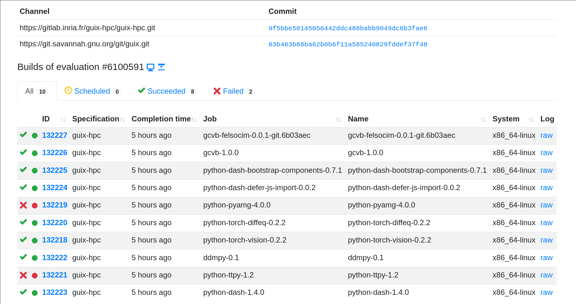This screenshot has height=304, width=576.
Task: Click green status dot for build 132227
Action: pos(35,136)
